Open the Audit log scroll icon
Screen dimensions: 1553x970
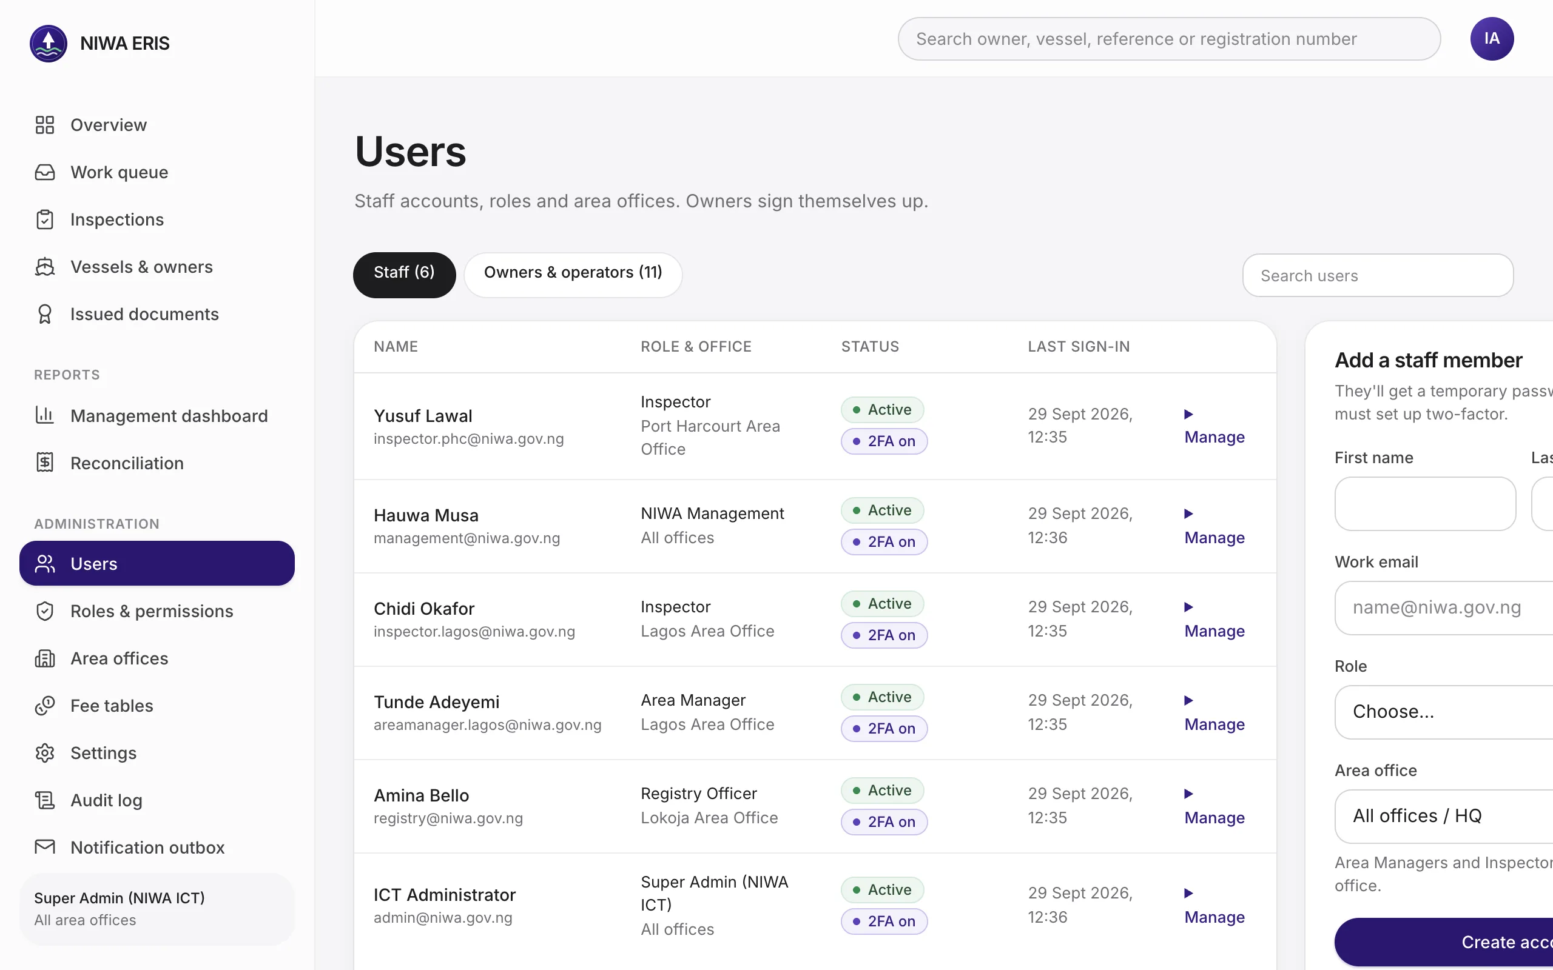coord(44,800)
